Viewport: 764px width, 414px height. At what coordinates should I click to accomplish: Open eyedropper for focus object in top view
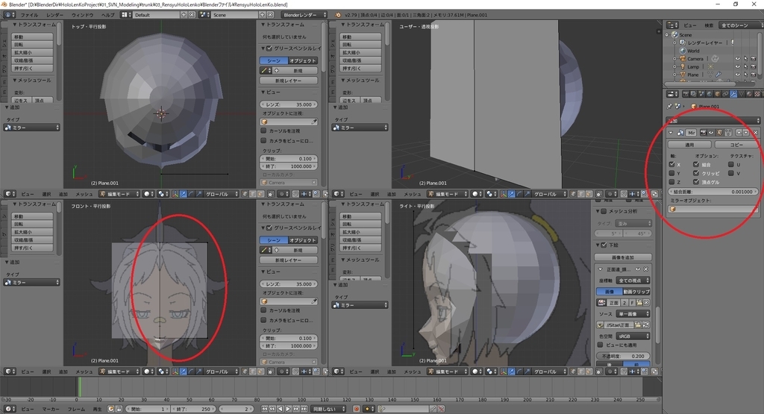click(x=314, y=122)
